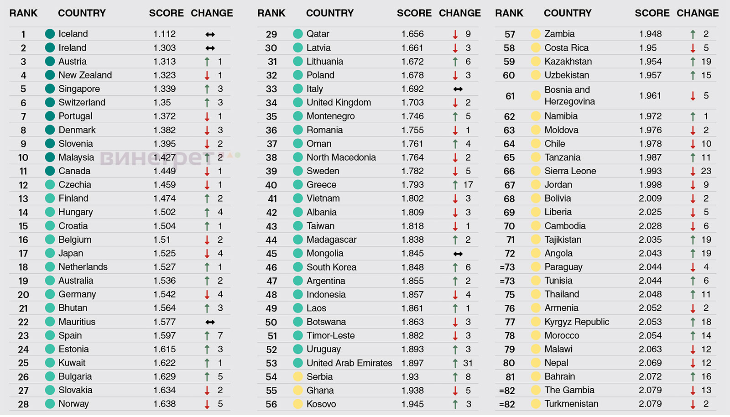This screenshot has height=417, width=730.
Task: Click the green up arrow in Spain's row
Action: tap(207, 336)
